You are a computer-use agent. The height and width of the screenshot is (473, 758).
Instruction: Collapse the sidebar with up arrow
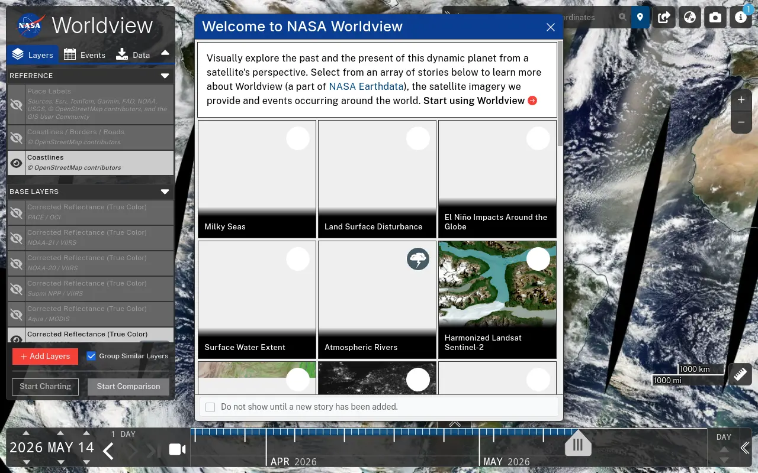(165, 53)
